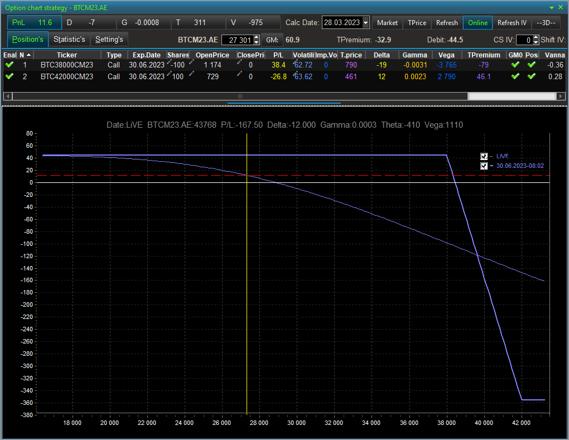
Task: Decrease CS IV value with down stepper
Action: [536, 42]
